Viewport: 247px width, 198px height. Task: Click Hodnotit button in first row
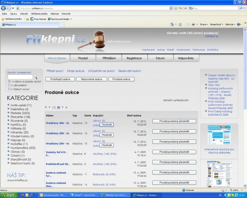coord(107,125)
